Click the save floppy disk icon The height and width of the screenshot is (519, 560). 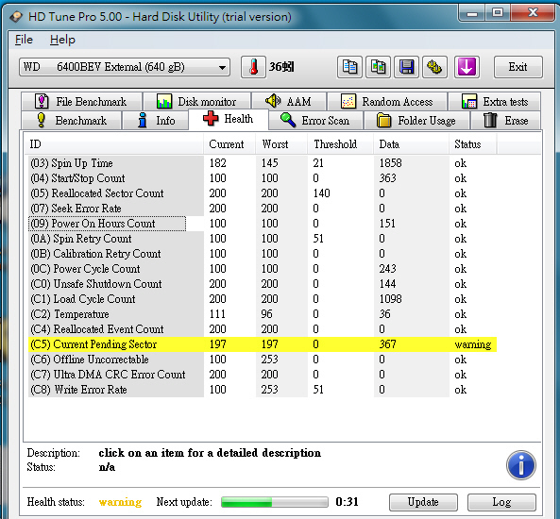406,67
